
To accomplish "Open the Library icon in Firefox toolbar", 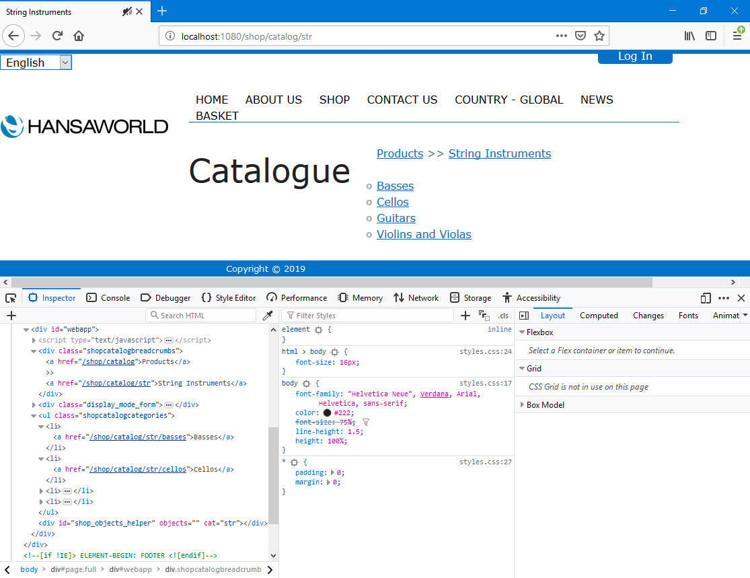I will coord(689,36).
